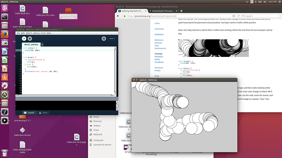Viewport: 282px width, 158px height.
Task: Open Ubuntu Dash search from launcher
Action: (x=5, y=8)
